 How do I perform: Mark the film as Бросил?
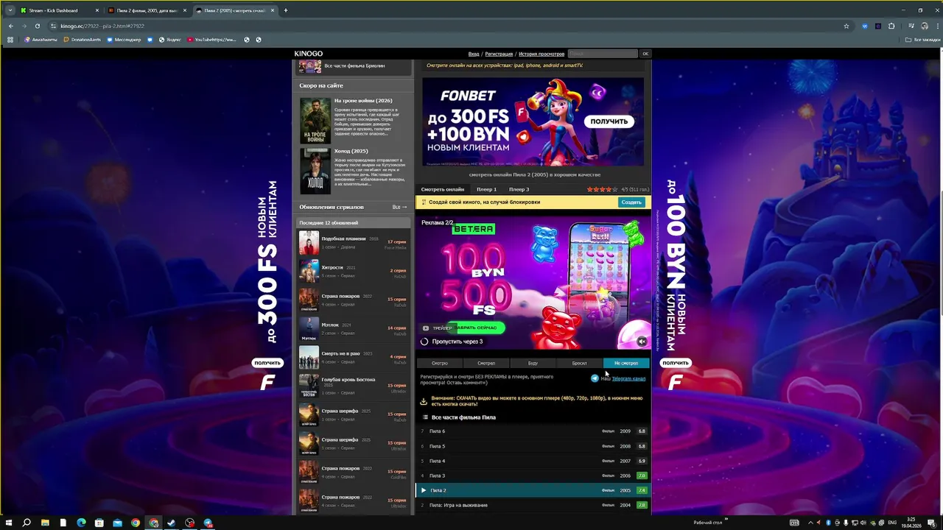coord(579,363)
